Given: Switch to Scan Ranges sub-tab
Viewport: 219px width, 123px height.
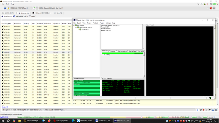Looking at the screenshot, I should (x=21, y=16).
